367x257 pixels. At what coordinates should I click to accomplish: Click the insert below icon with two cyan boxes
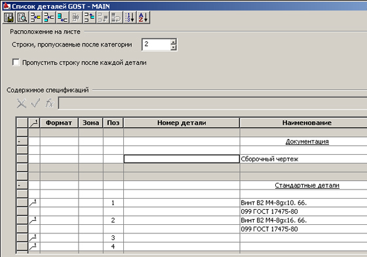[62, 18]
